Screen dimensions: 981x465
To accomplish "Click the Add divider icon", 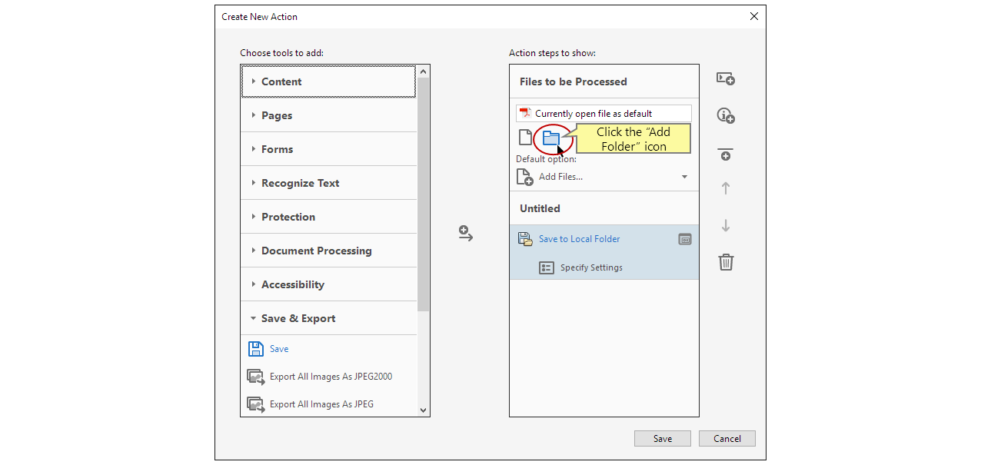I will (x=725, y=154).
